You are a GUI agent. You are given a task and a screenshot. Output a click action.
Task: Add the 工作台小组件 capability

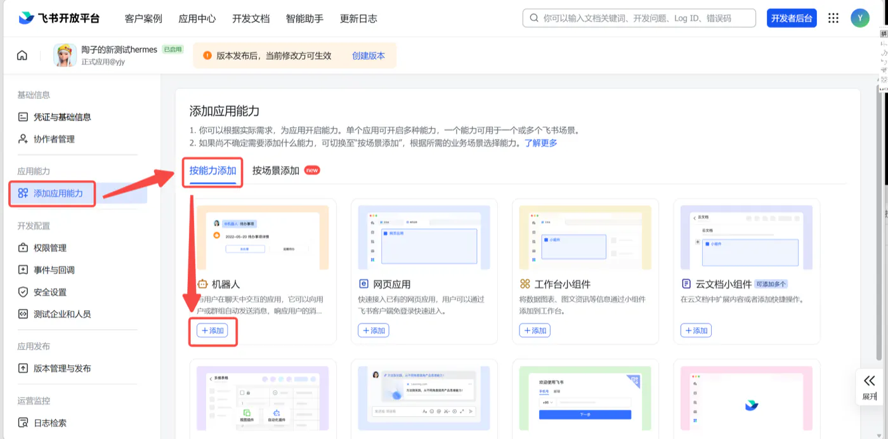coord(535,331)
